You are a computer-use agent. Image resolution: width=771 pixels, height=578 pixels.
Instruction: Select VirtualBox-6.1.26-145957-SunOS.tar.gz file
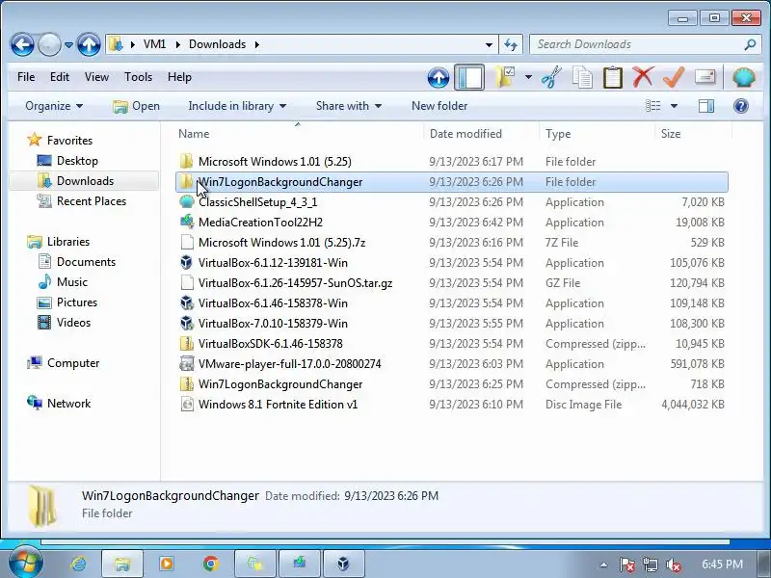tap(451, 282)
